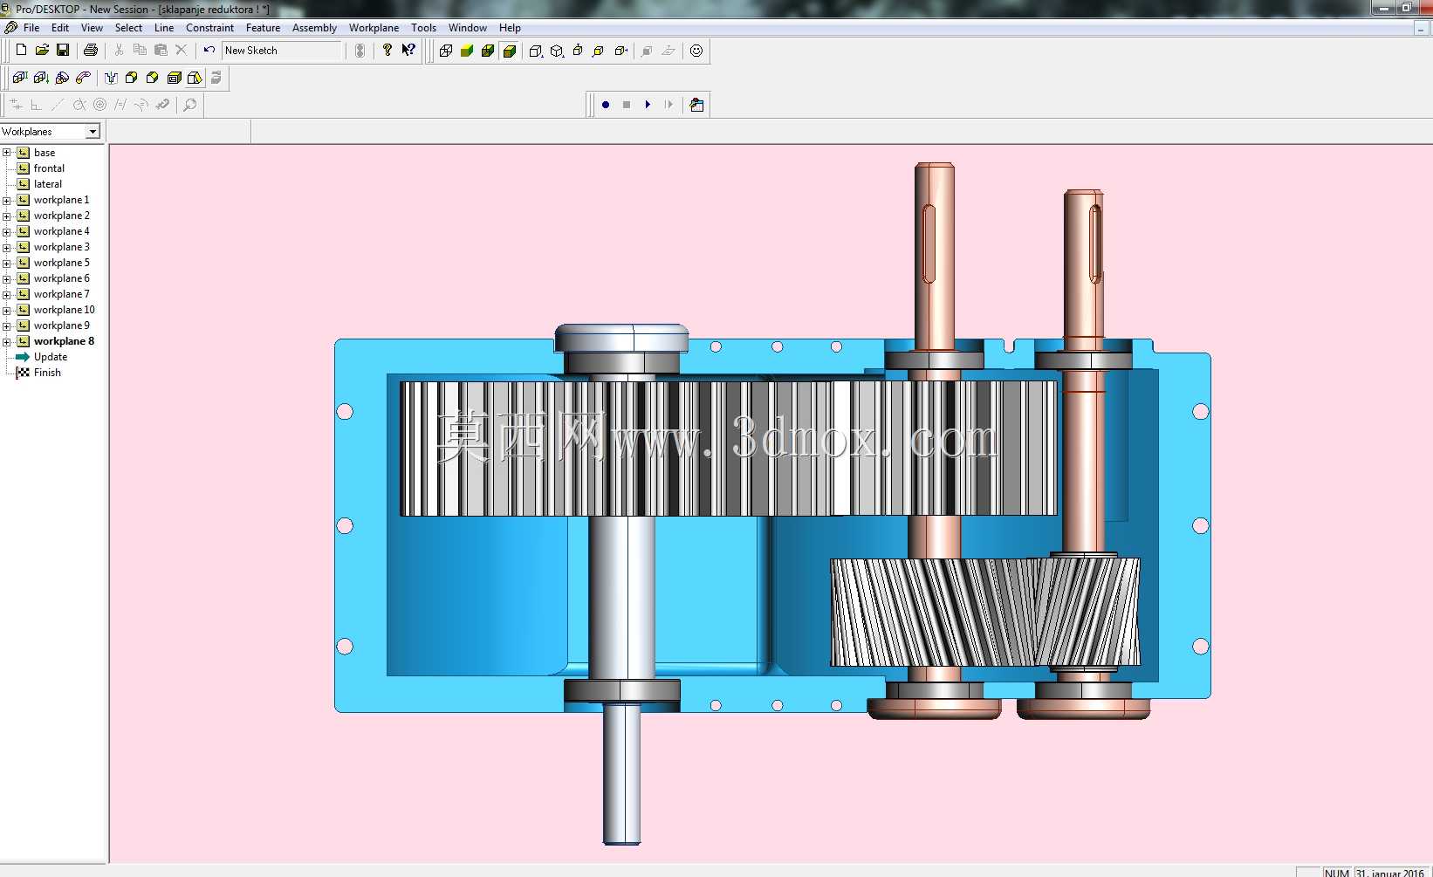Select the Shell Solids feature icon
1433x877 pixels.
pyautogui.click(x=174, y=78)
